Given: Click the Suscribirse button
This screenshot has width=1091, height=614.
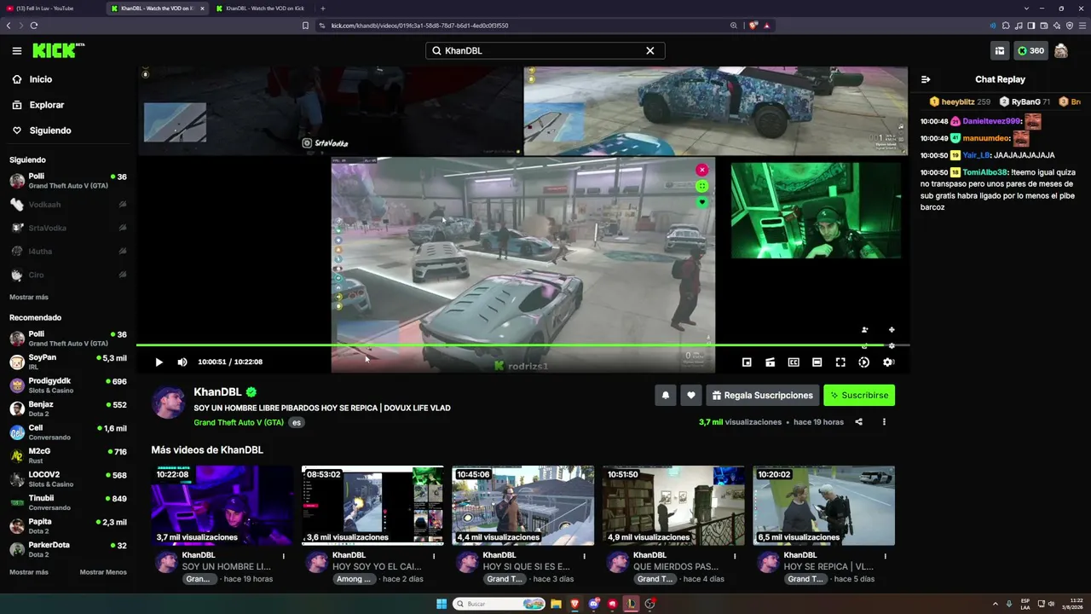Looking at the screenshot, I should (x=859, y=396).
